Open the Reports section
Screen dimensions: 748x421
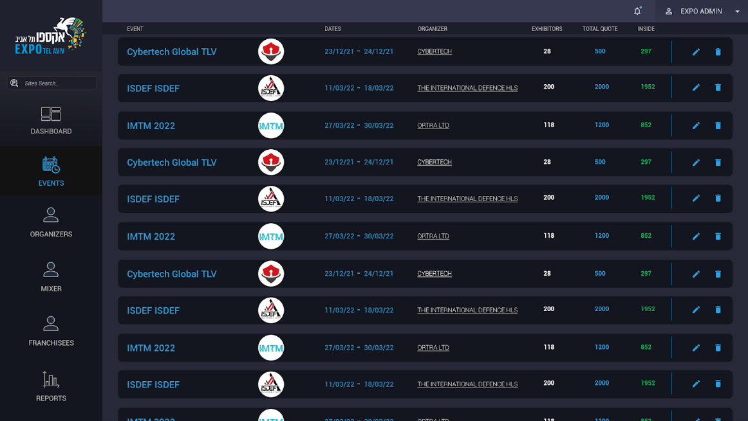tap(51, 386)
